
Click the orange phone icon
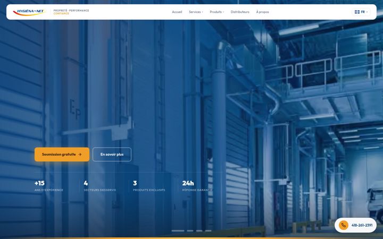[344, 225]
